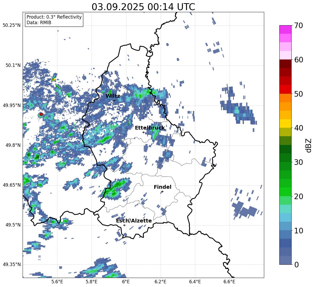Screen dimensions: 315x287
Task: Pick the bright red swatch just above 50 dBZ
Action: [x=285, y=89]
